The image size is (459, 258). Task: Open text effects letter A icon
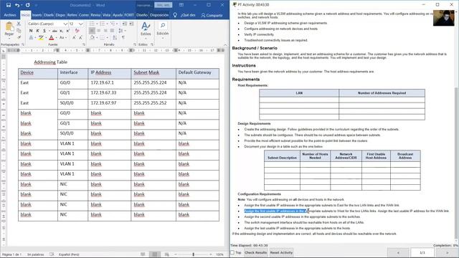31,38
